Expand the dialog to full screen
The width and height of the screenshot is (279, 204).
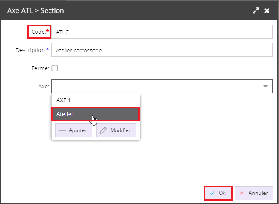(x=256, y=11)
